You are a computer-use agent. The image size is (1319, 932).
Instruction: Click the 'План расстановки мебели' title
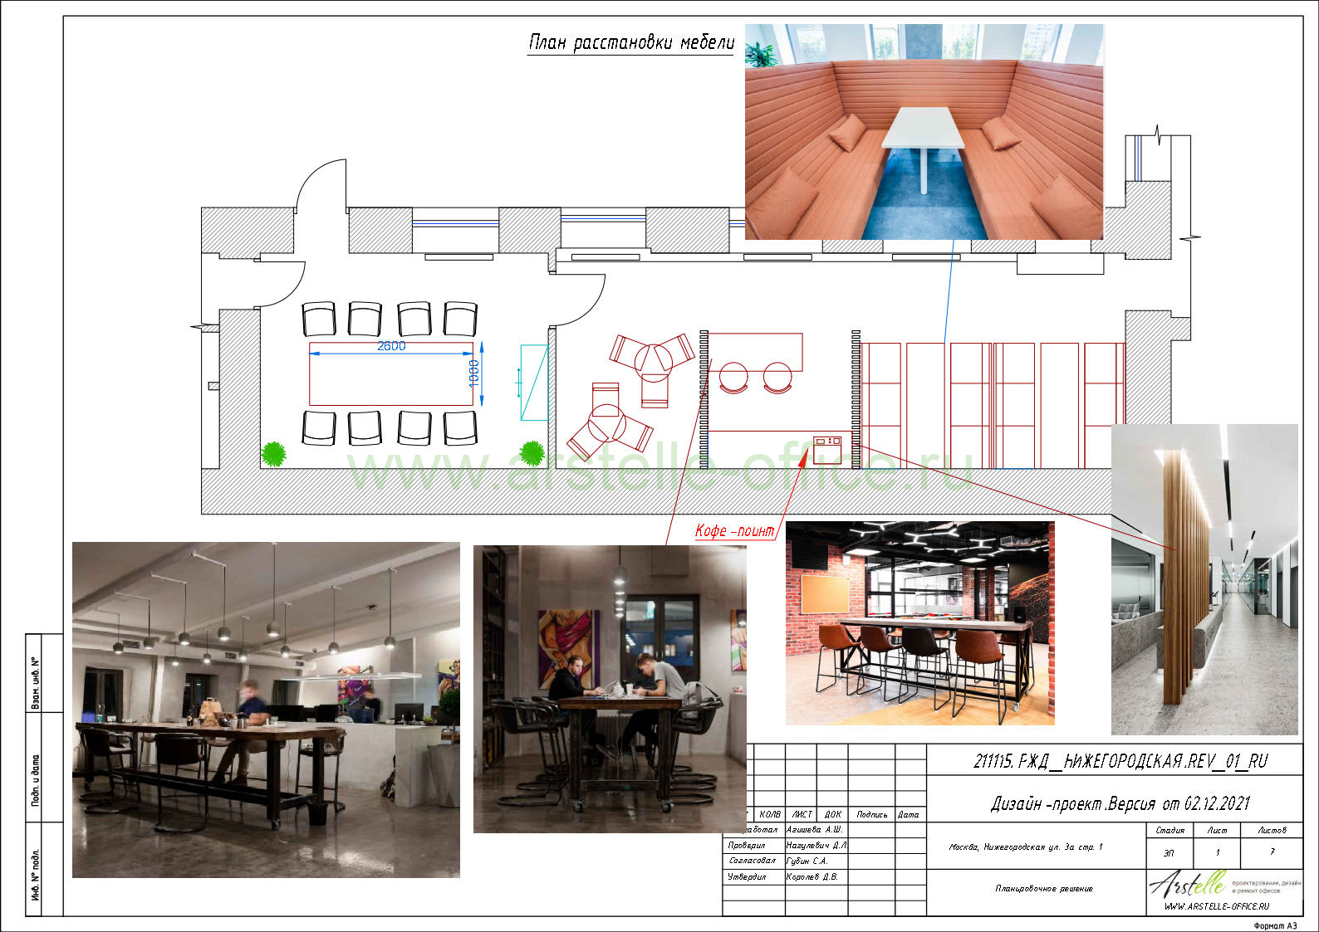[x=631, y=42]
